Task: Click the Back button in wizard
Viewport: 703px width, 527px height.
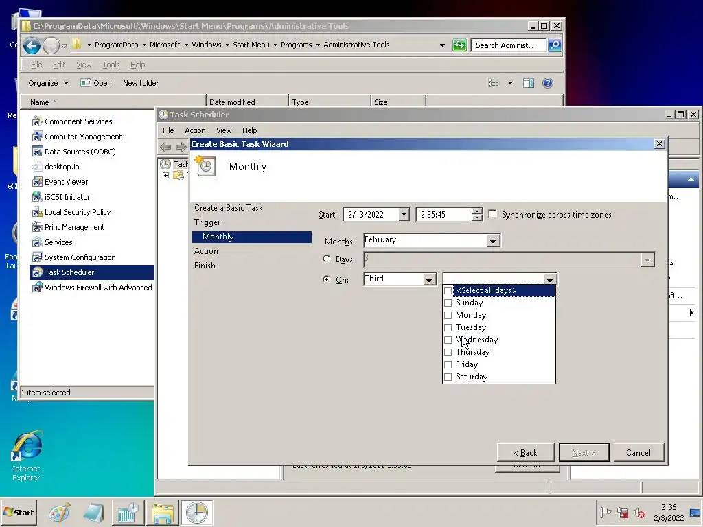Action: pos(525,453)
